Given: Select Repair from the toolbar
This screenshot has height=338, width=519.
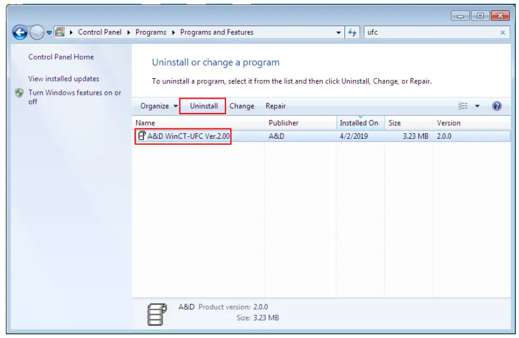Looking at the screenshot, I should point(275,106).
